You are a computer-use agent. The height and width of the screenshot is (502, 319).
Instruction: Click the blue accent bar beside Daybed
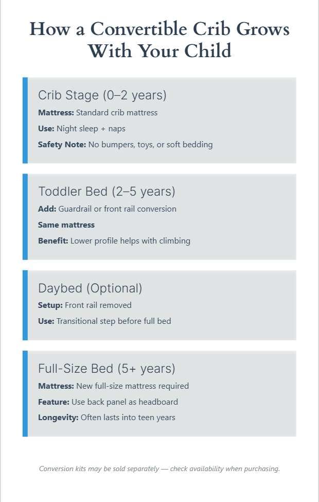(25, 305)
